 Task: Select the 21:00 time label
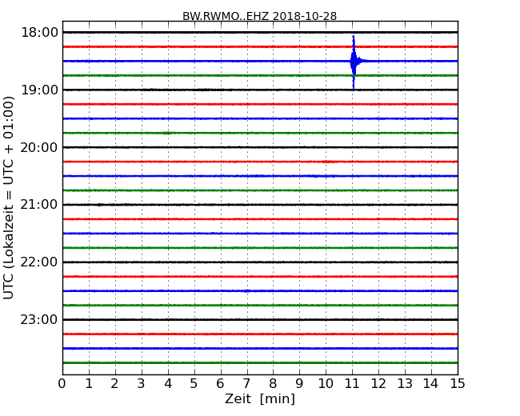39,205
